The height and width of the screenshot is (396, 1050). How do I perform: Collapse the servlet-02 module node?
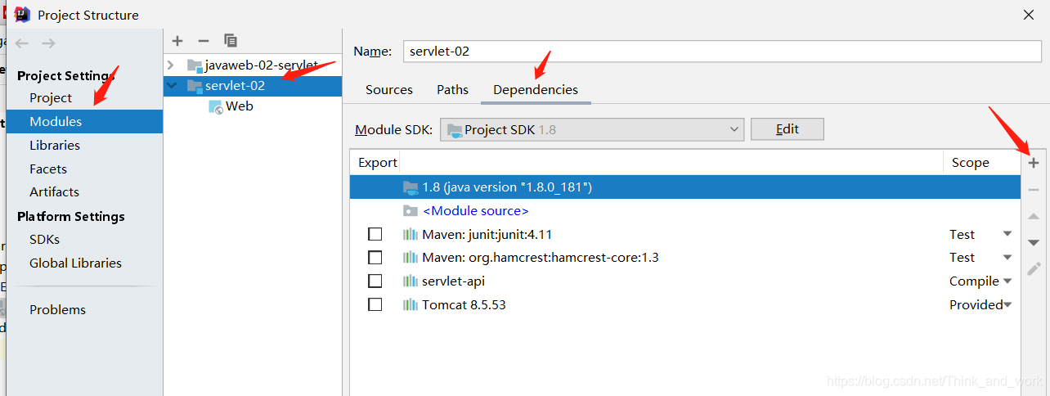tap(171, 85)
